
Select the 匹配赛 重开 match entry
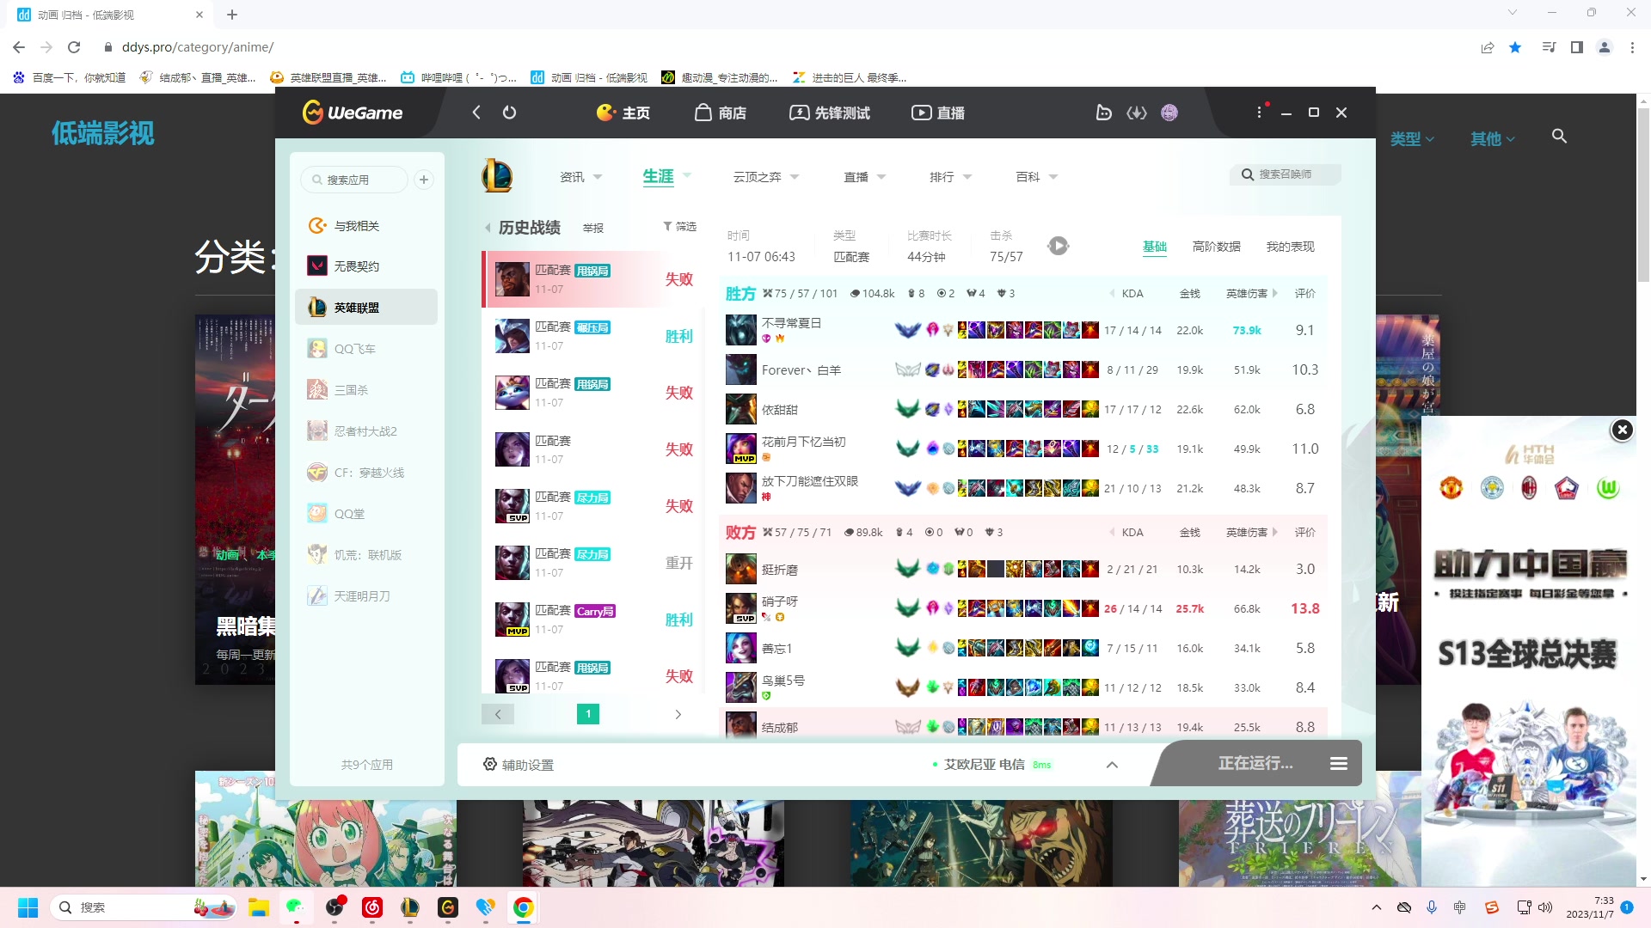point(593,563)
